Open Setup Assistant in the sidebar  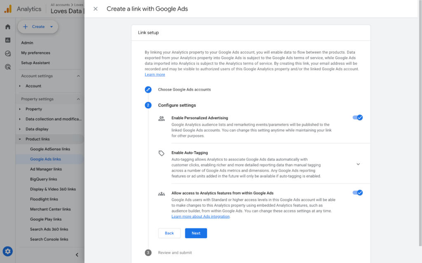[35, 63]
